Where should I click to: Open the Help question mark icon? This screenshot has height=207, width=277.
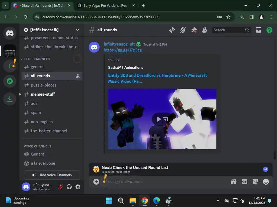(269, 30)
